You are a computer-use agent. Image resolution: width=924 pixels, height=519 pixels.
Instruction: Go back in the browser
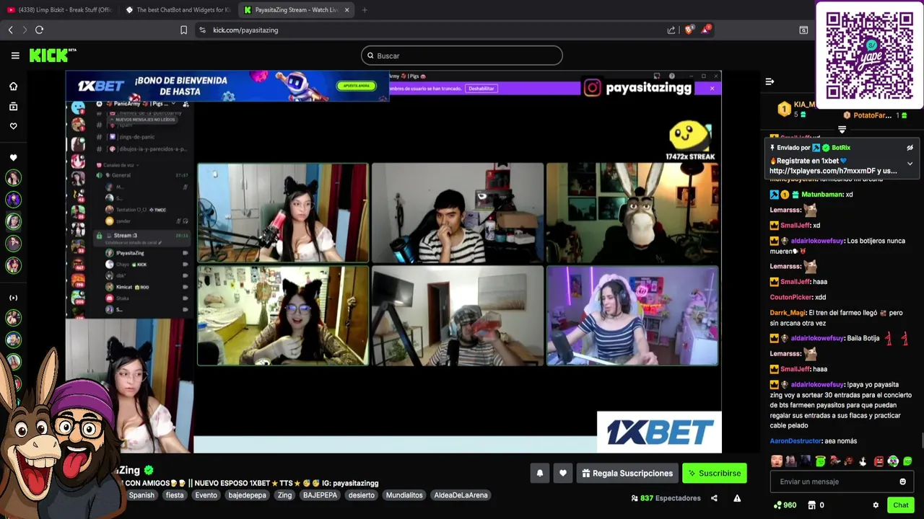[x=11, y=30]
